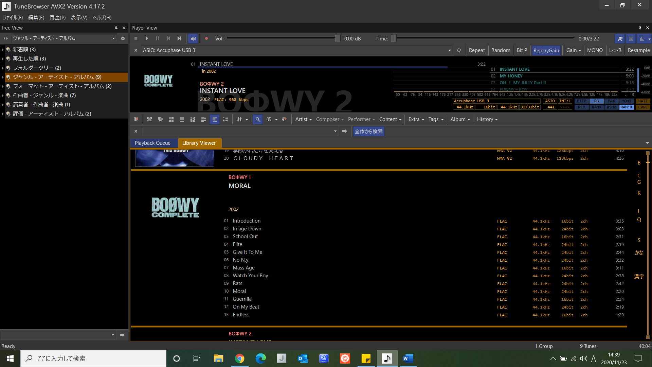This screenshot has height=367, width=652.
Task: Select BOØWY 1 MORAL album thumbnail
Action: click(175, 206)
